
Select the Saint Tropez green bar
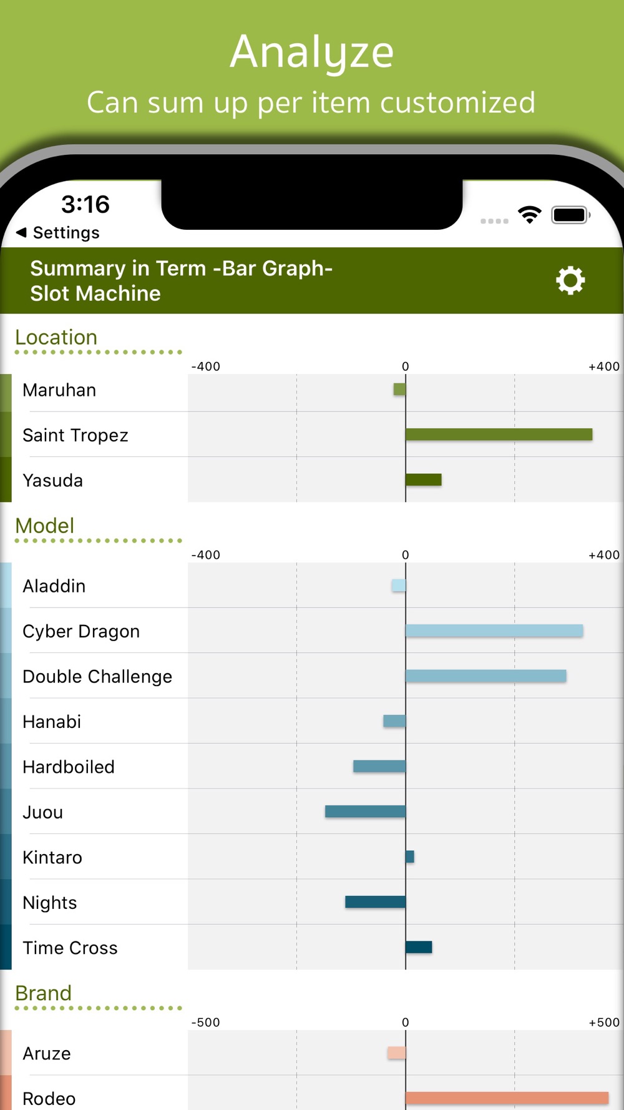pos(499,435)
